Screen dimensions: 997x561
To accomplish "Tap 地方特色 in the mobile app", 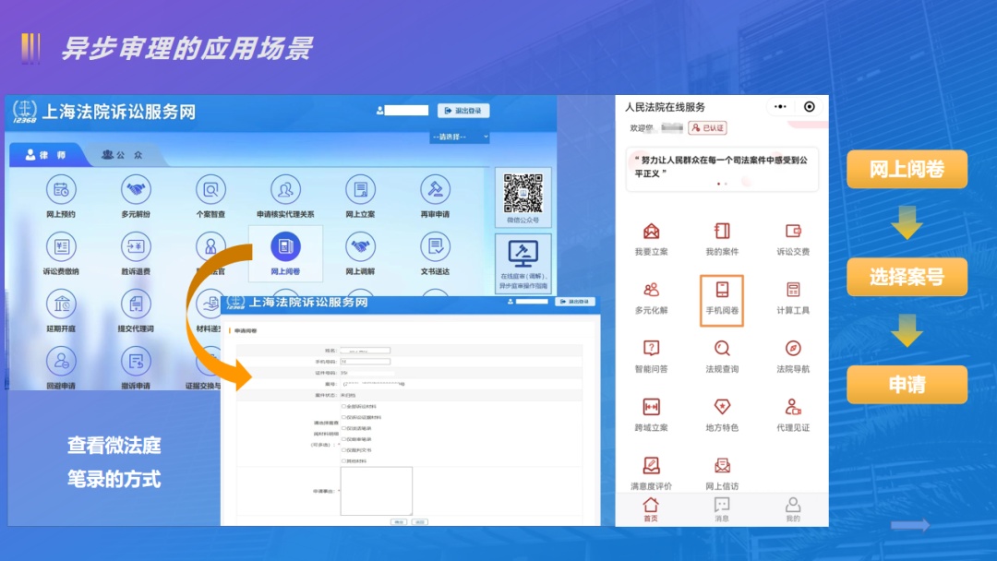I will pyautogui.click(x=722, y=415).
